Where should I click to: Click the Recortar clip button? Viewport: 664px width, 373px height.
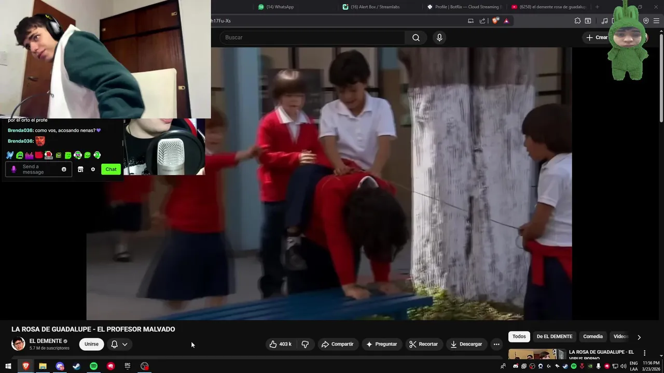point(423,344)
